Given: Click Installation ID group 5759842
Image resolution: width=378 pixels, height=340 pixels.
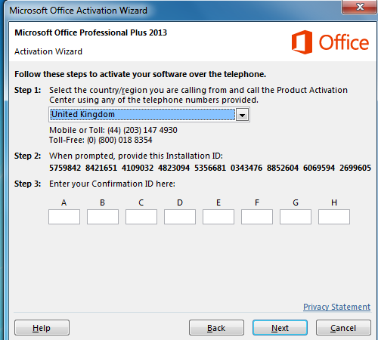Looking at the screenshot, I should (x=65, y=168).
